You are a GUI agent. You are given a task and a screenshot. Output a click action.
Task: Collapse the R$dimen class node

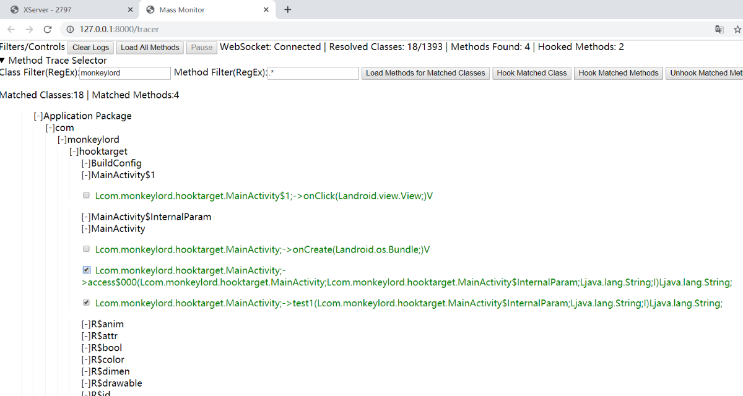tap(86, 371)
